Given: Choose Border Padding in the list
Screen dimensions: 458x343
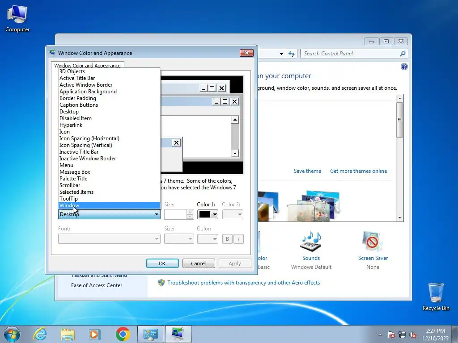Looking at the screenshot, I should pos(109,98).
